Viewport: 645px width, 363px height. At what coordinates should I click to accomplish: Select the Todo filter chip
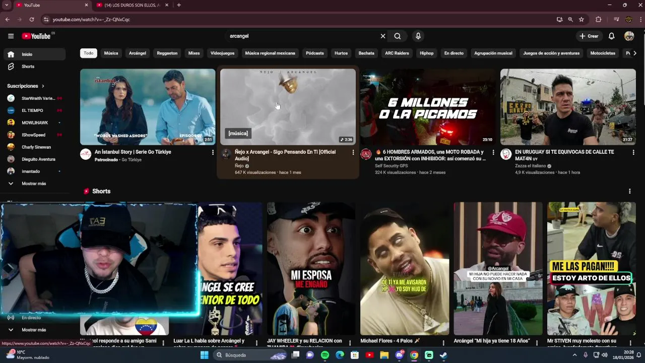click(89, 53)
